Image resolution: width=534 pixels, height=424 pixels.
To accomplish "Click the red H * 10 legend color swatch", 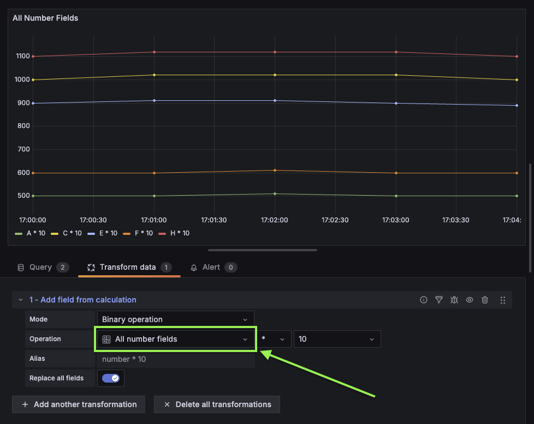I will coord(162,233).
